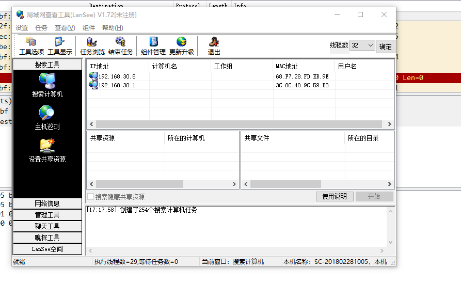The width and height of the screenshot is (461, 283).
Task: Click the disabled 开始 button
Action: (374, 197)
